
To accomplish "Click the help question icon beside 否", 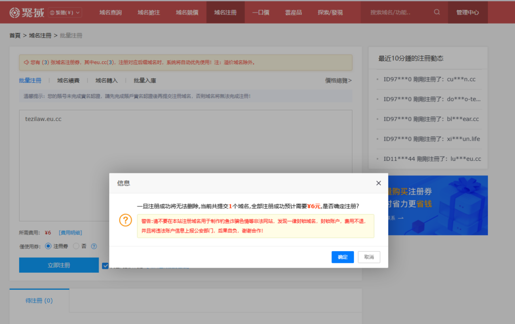I will tap(94, 246).
